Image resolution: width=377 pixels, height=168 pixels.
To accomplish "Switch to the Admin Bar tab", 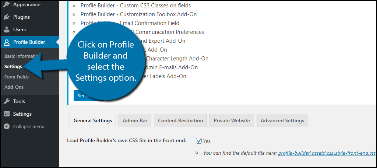I will (135, 120).
